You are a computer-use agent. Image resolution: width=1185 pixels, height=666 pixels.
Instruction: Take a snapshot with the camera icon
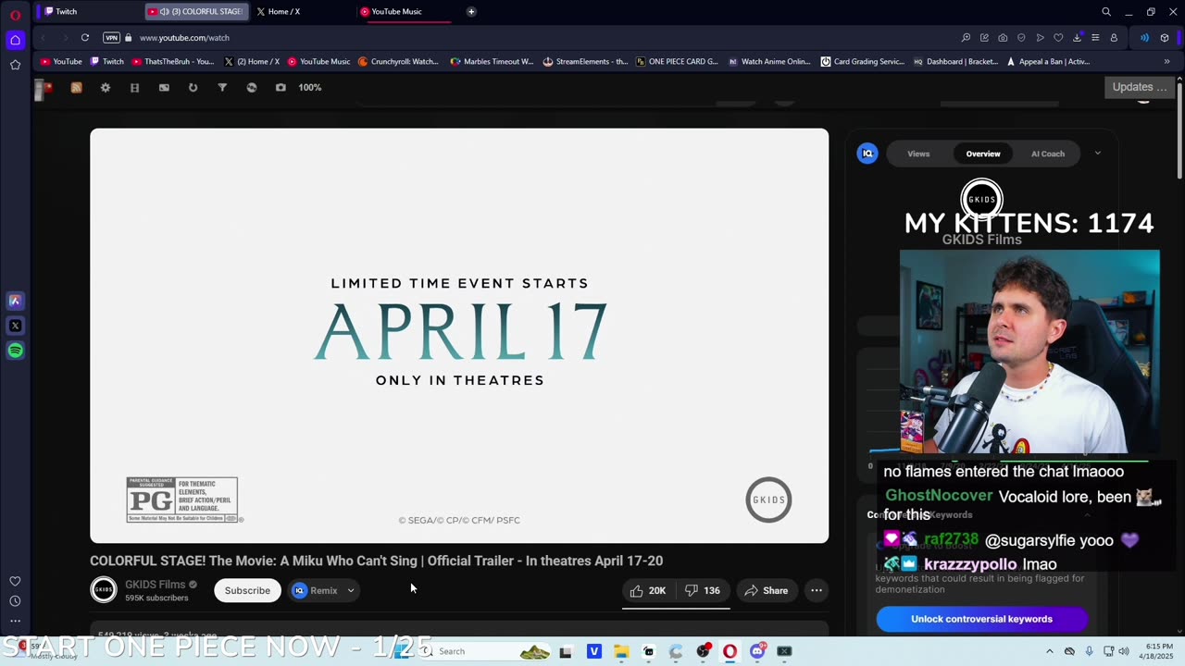pyautogui.click(x=1003, y=38)
